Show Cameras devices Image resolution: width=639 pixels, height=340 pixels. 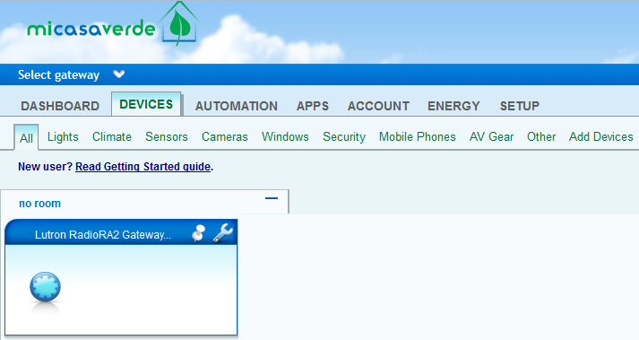[x=225, y=136]
